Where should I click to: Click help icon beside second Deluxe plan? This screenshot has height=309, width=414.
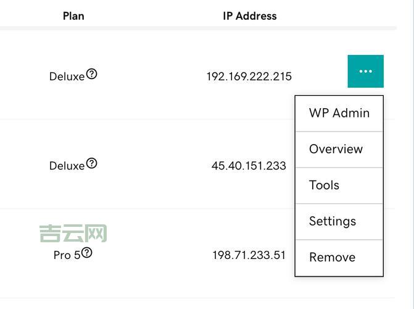tap(91, 163)
